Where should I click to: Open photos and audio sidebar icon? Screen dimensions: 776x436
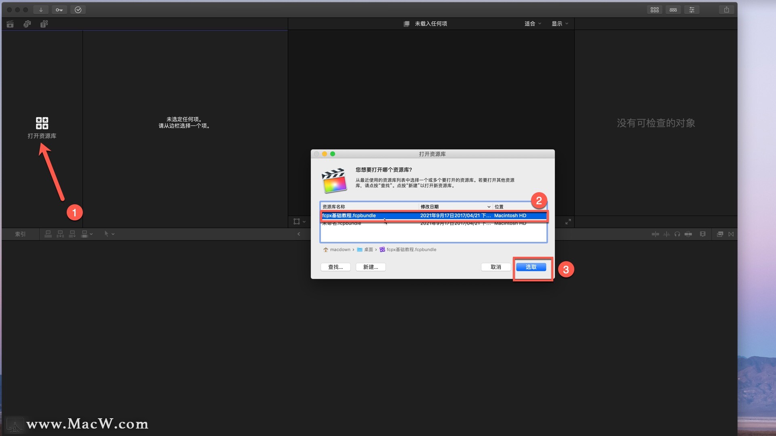[x=27, y=24]
